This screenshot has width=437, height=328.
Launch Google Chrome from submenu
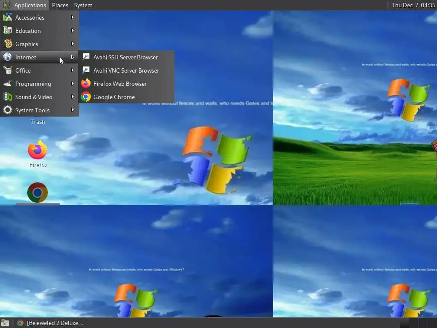(x=126, y=97)
